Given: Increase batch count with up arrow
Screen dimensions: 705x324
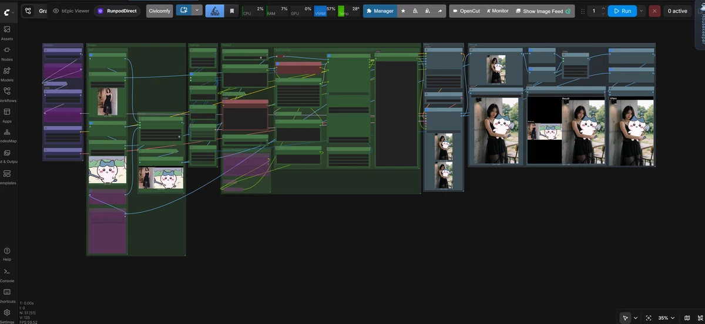Looking at the screenshot, I should [x=603, y=8].
